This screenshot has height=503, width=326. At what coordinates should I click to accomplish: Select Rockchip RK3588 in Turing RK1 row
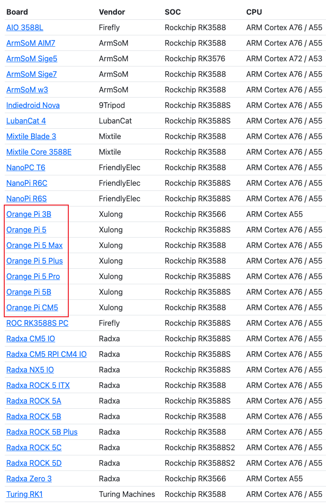(x=195, y=495)
